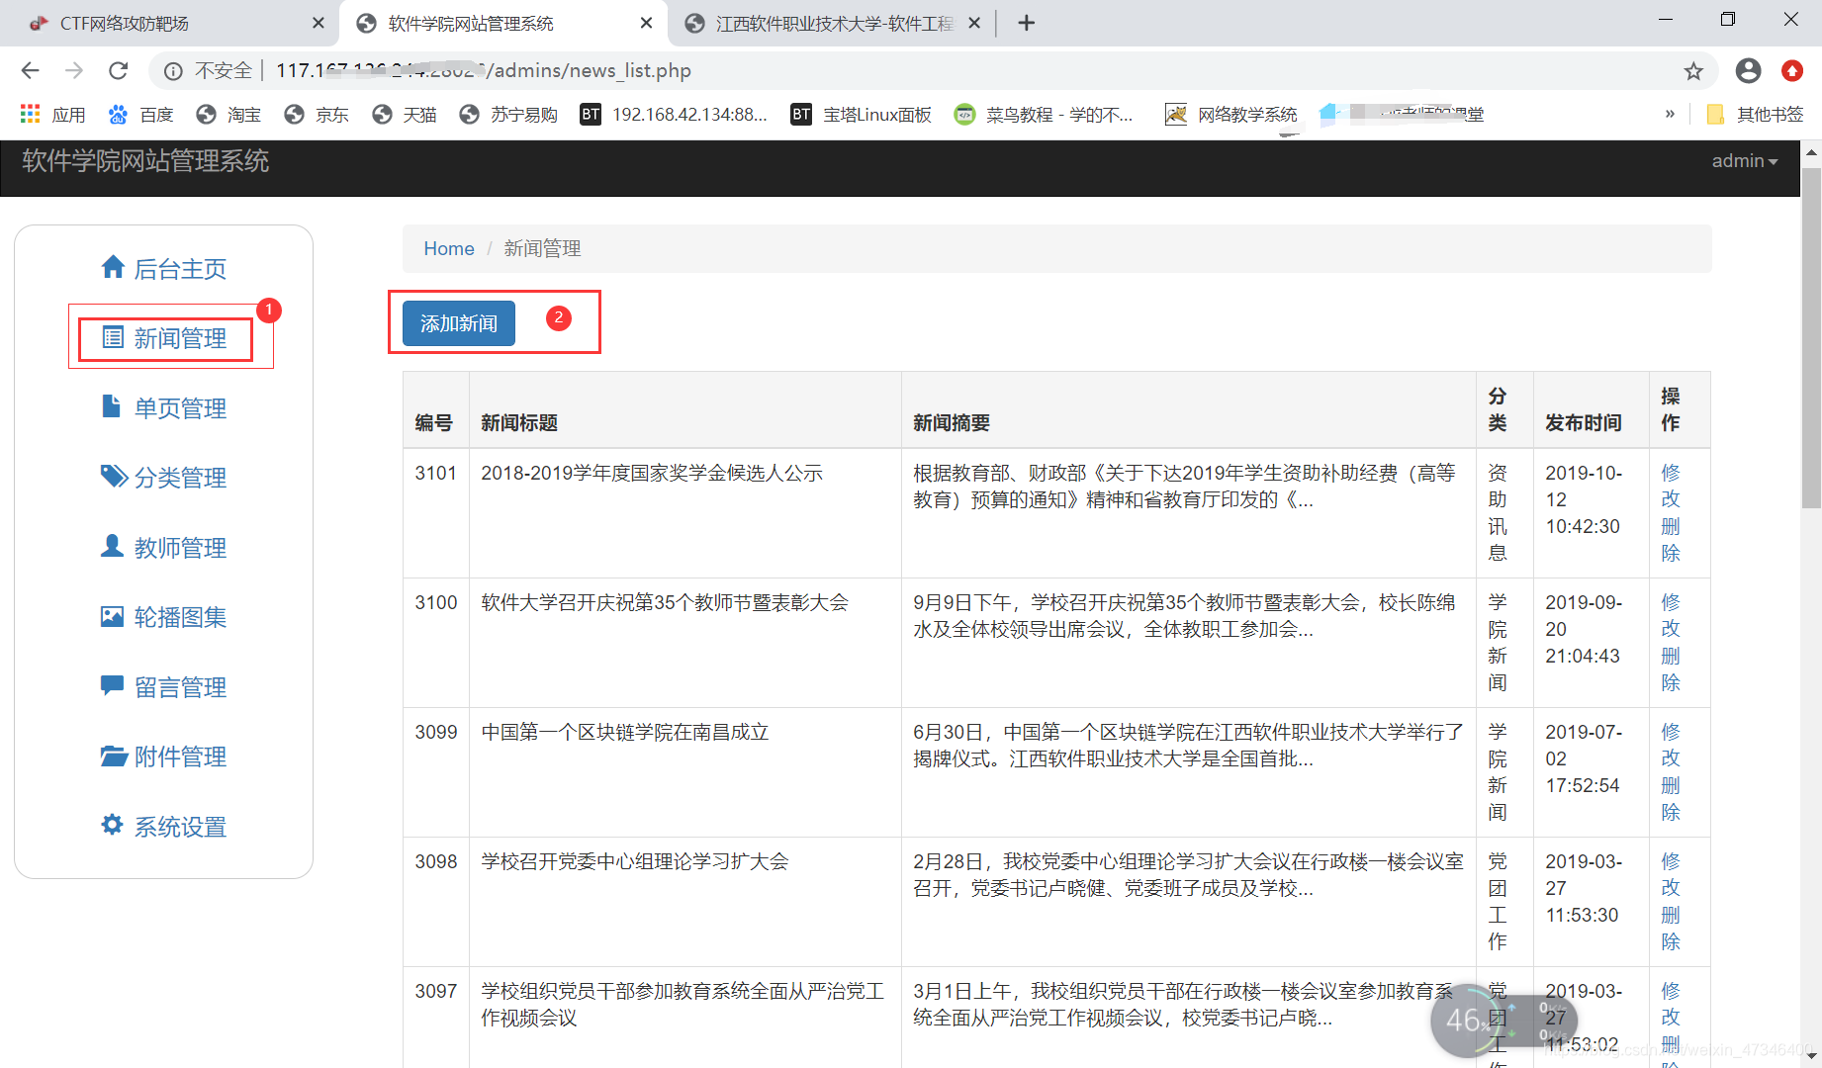
Task: Click title 2018-2019学年度国家奖学金候选人公示
Action: pos(652,473)
